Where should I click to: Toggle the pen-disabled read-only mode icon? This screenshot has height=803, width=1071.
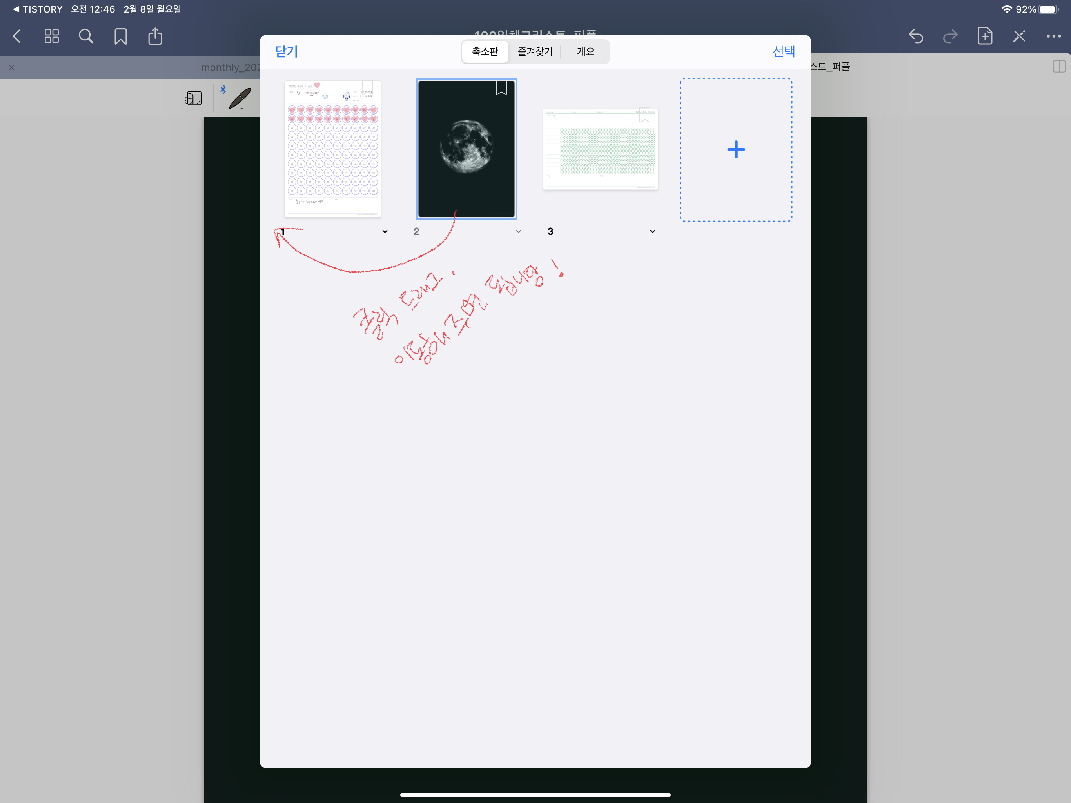(1019, 36)
